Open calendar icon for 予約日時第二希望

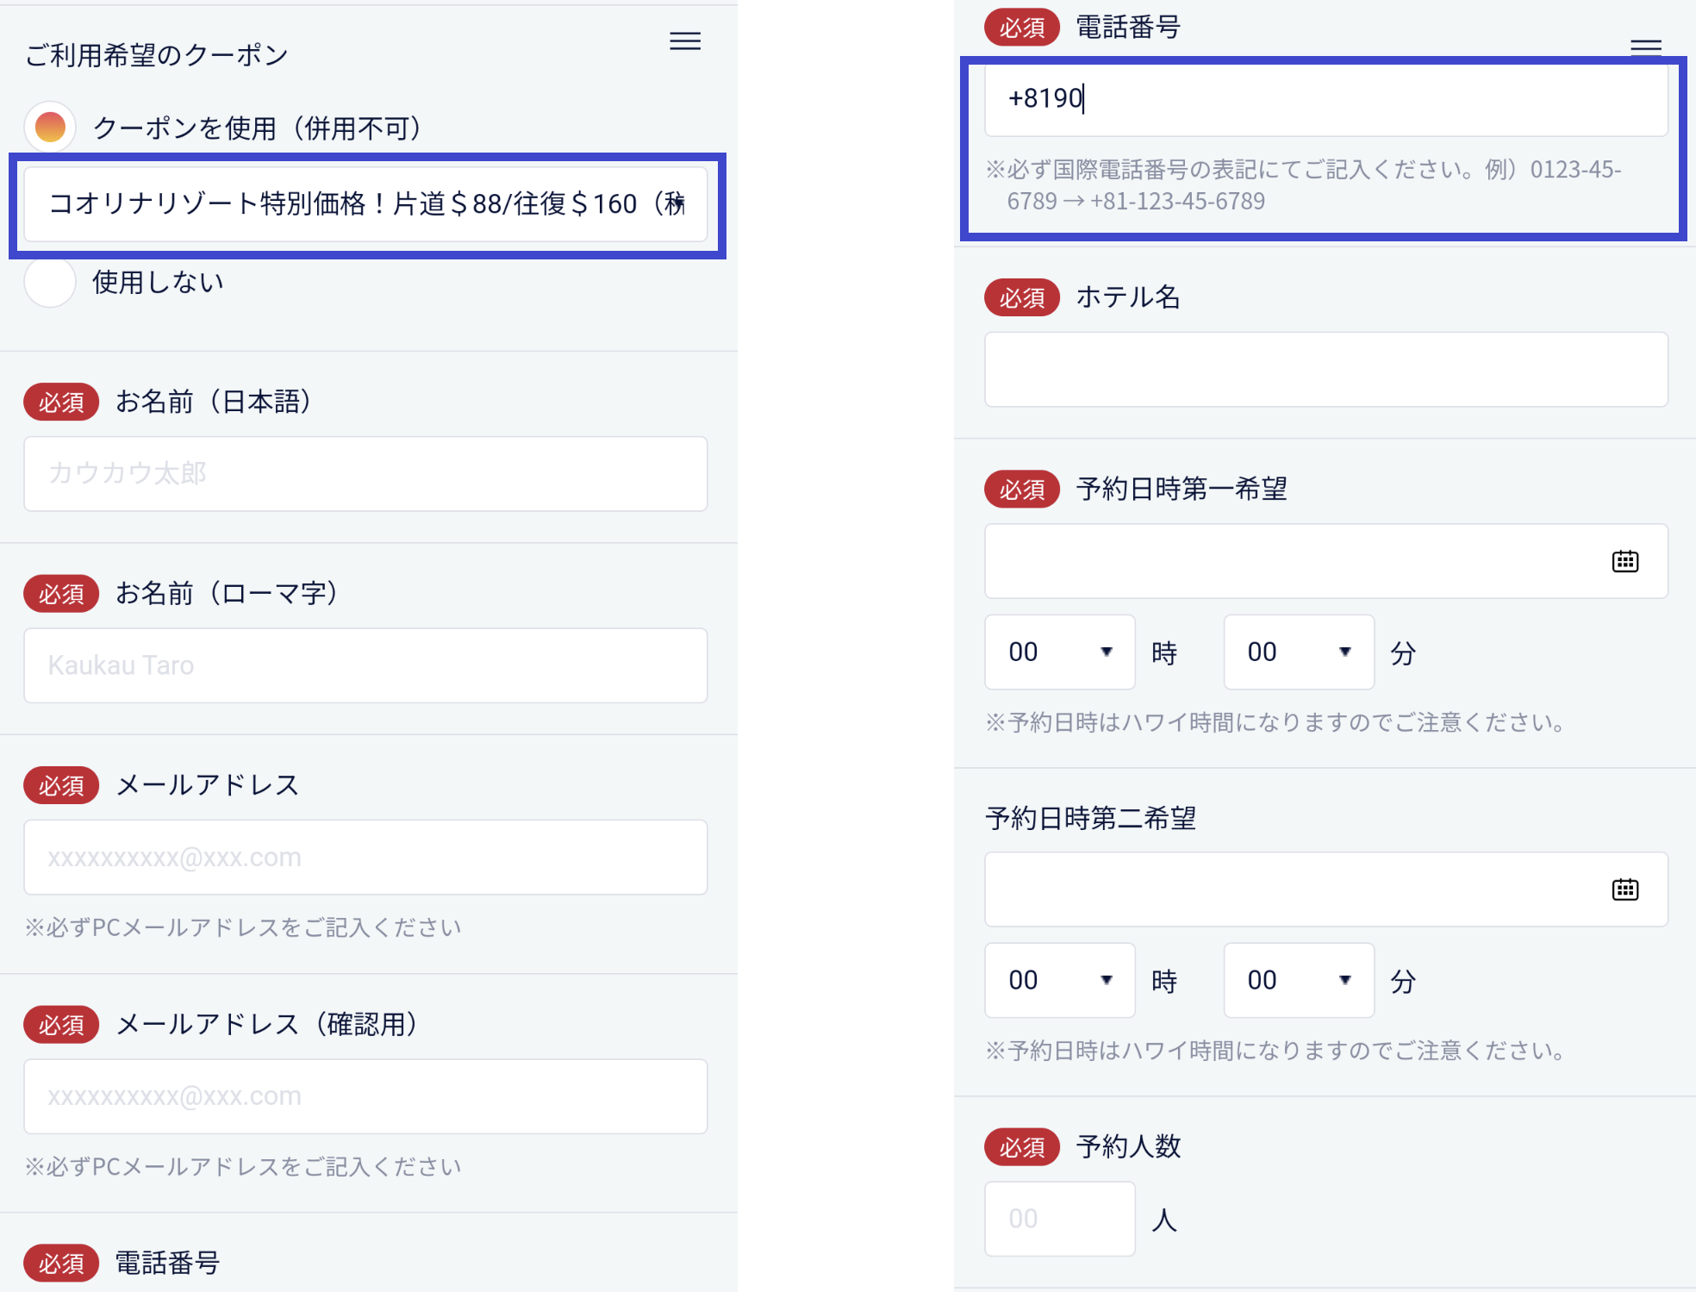1625,889
